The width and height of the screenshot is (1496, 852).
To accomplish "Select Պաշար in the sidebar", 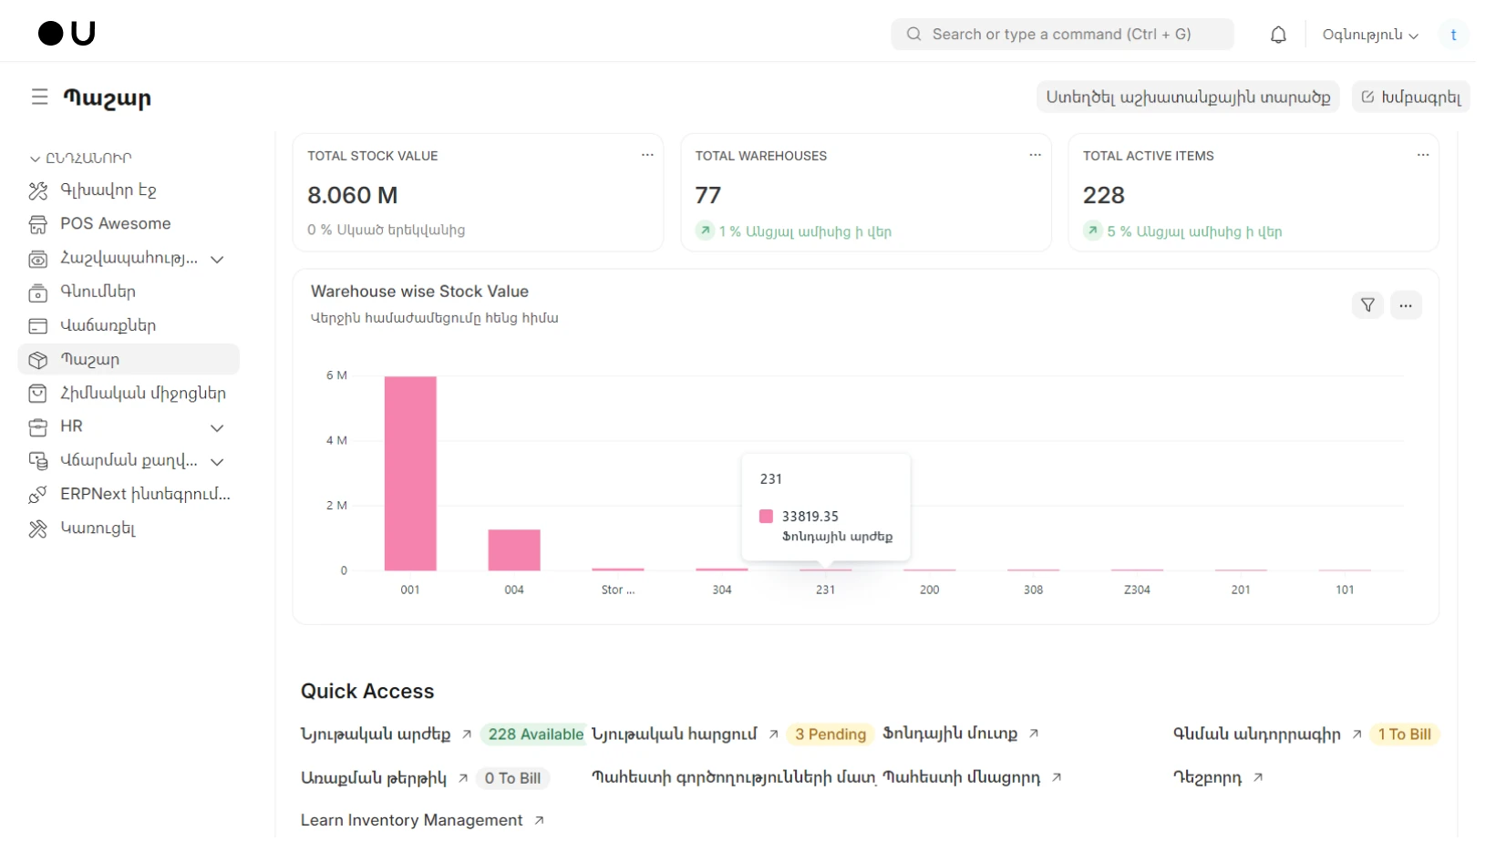I will tap(129, 360).
